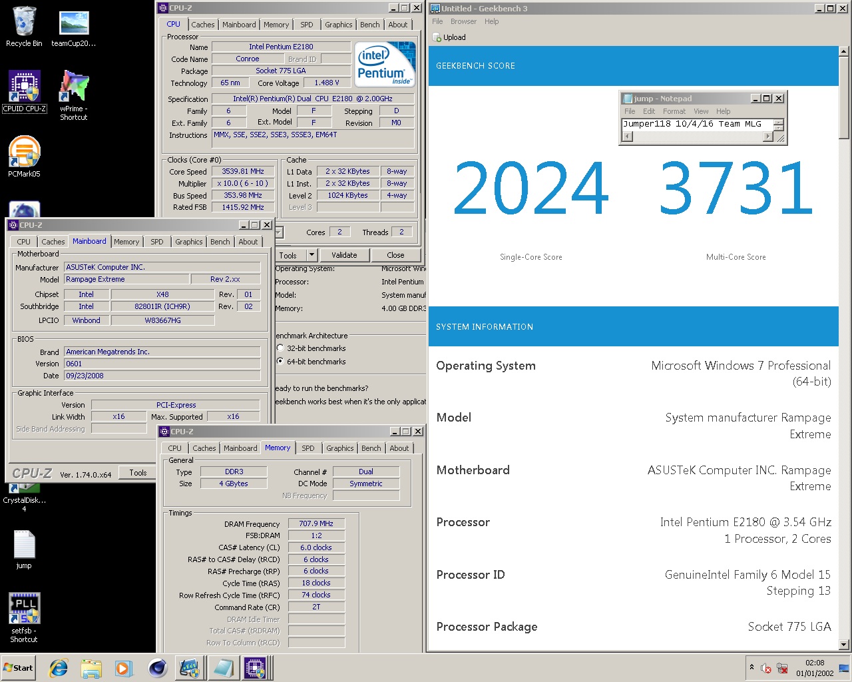Open Graphics tab in top CPU-Z window
The width and height of the screenshot is (852, 682).
pos(339,25)
